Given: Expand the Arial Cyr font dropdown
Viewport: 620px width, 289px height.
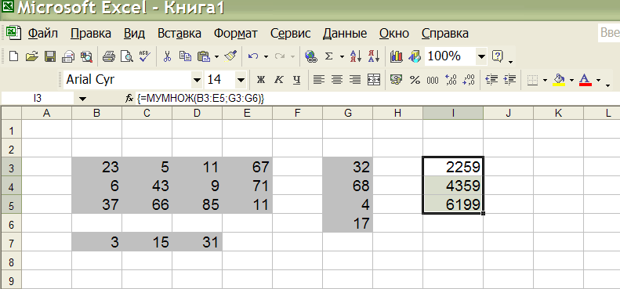Looking at the screenshot, I should 197,80.
